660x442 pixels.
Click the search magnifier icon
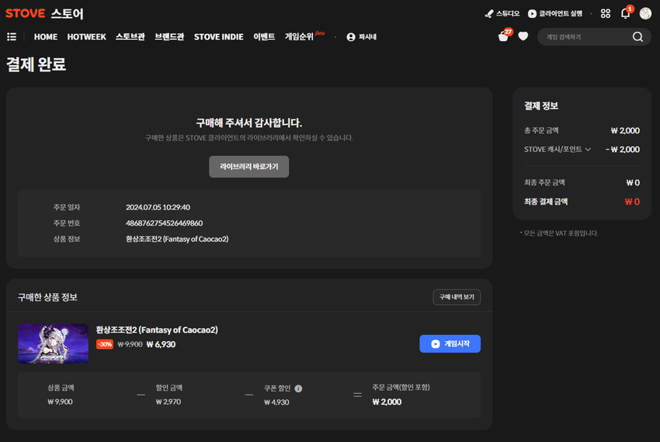[637, 37]
